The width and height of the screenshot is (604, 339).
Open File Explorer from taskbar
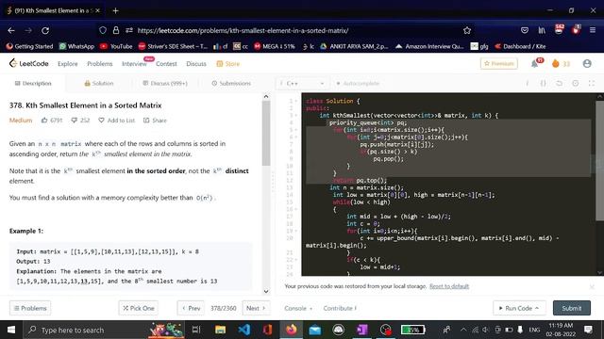[x=220, y=330]
